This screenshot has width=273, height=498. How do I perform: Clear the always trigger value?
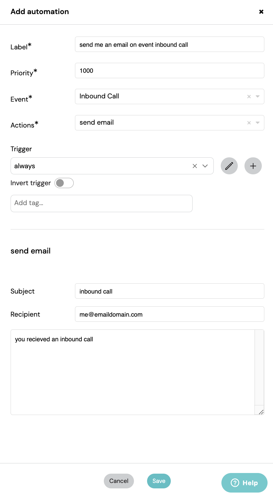pyautogui.click(x=195, y=166)
